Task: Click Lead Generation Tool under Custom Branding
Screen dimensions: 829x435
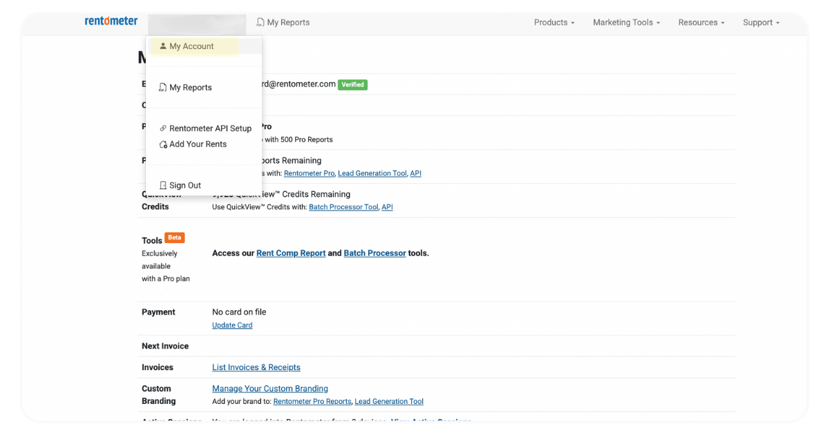Action: tap(389, 402)
